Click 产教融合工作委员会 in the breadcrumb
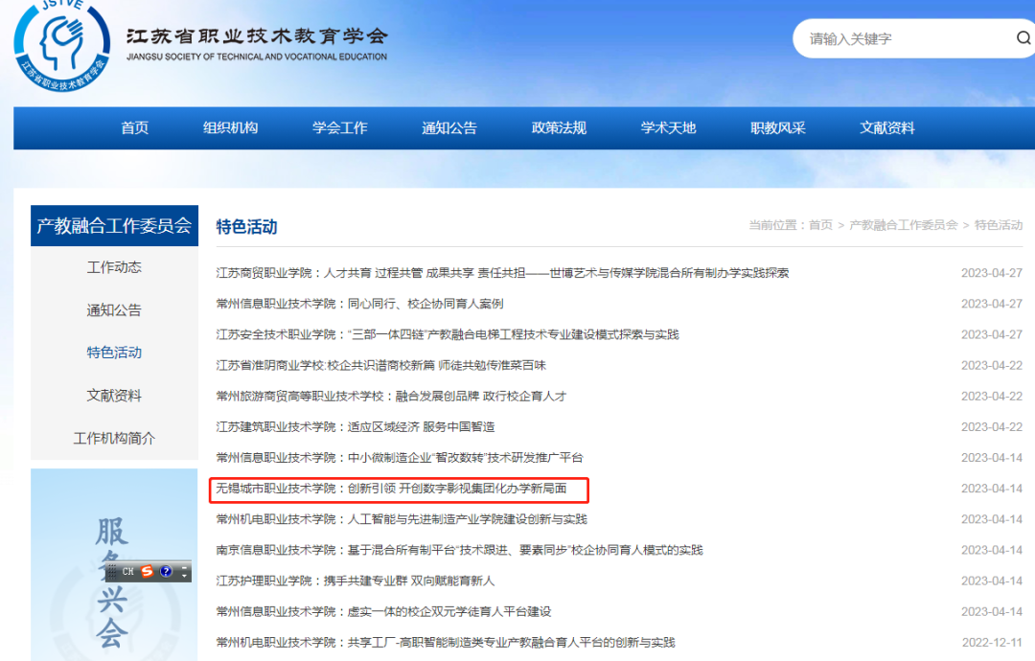 tap(903, 225)
